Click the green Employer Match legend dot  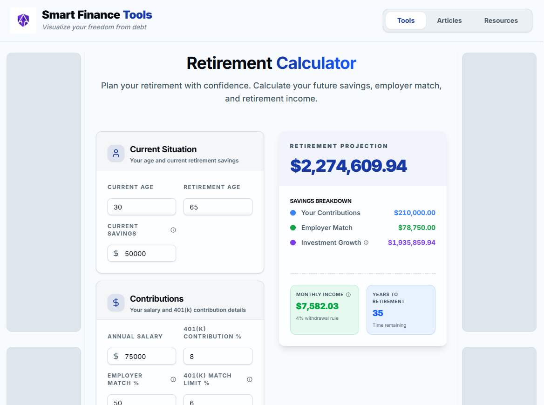click(x=293, y=228)
